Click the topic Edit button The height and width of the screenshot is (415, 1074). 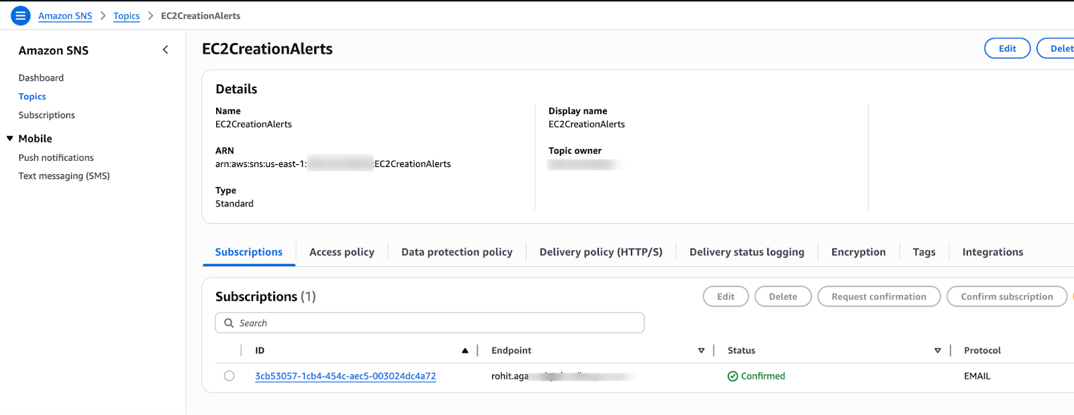[x=1007, y=48]
